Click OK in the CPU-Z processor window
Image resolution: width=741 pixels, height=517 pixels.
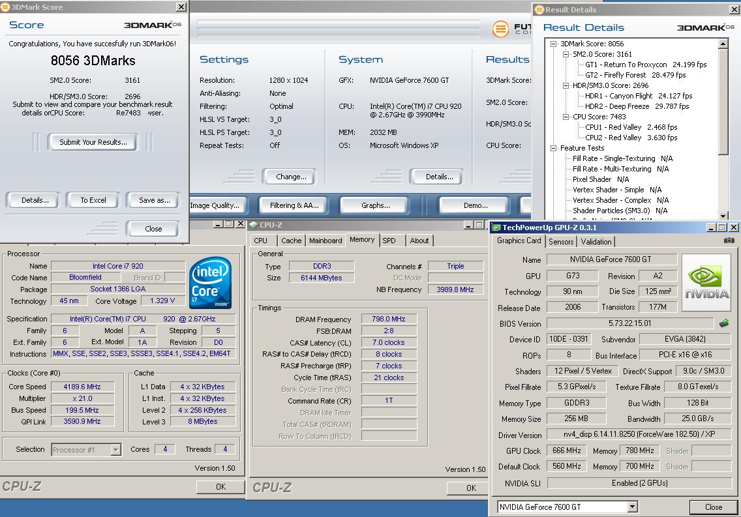click(220, 487)
